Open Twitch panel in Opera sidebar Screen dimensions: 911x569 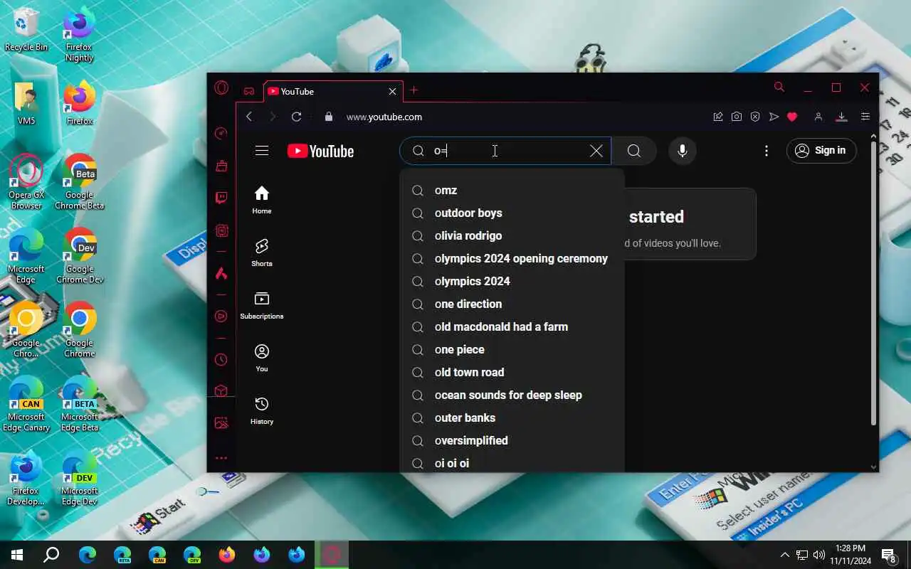click(x=221, y=198)
